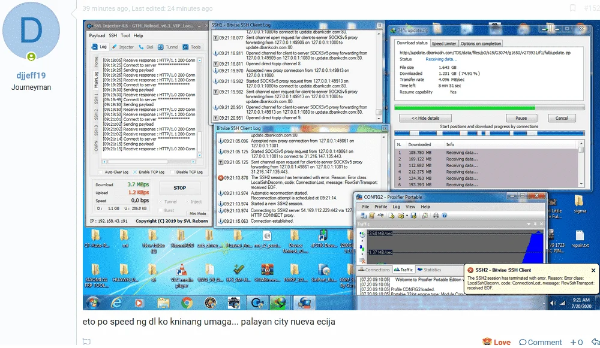Open the EFS_SM-J3 desktop icon

click(239, 274)
